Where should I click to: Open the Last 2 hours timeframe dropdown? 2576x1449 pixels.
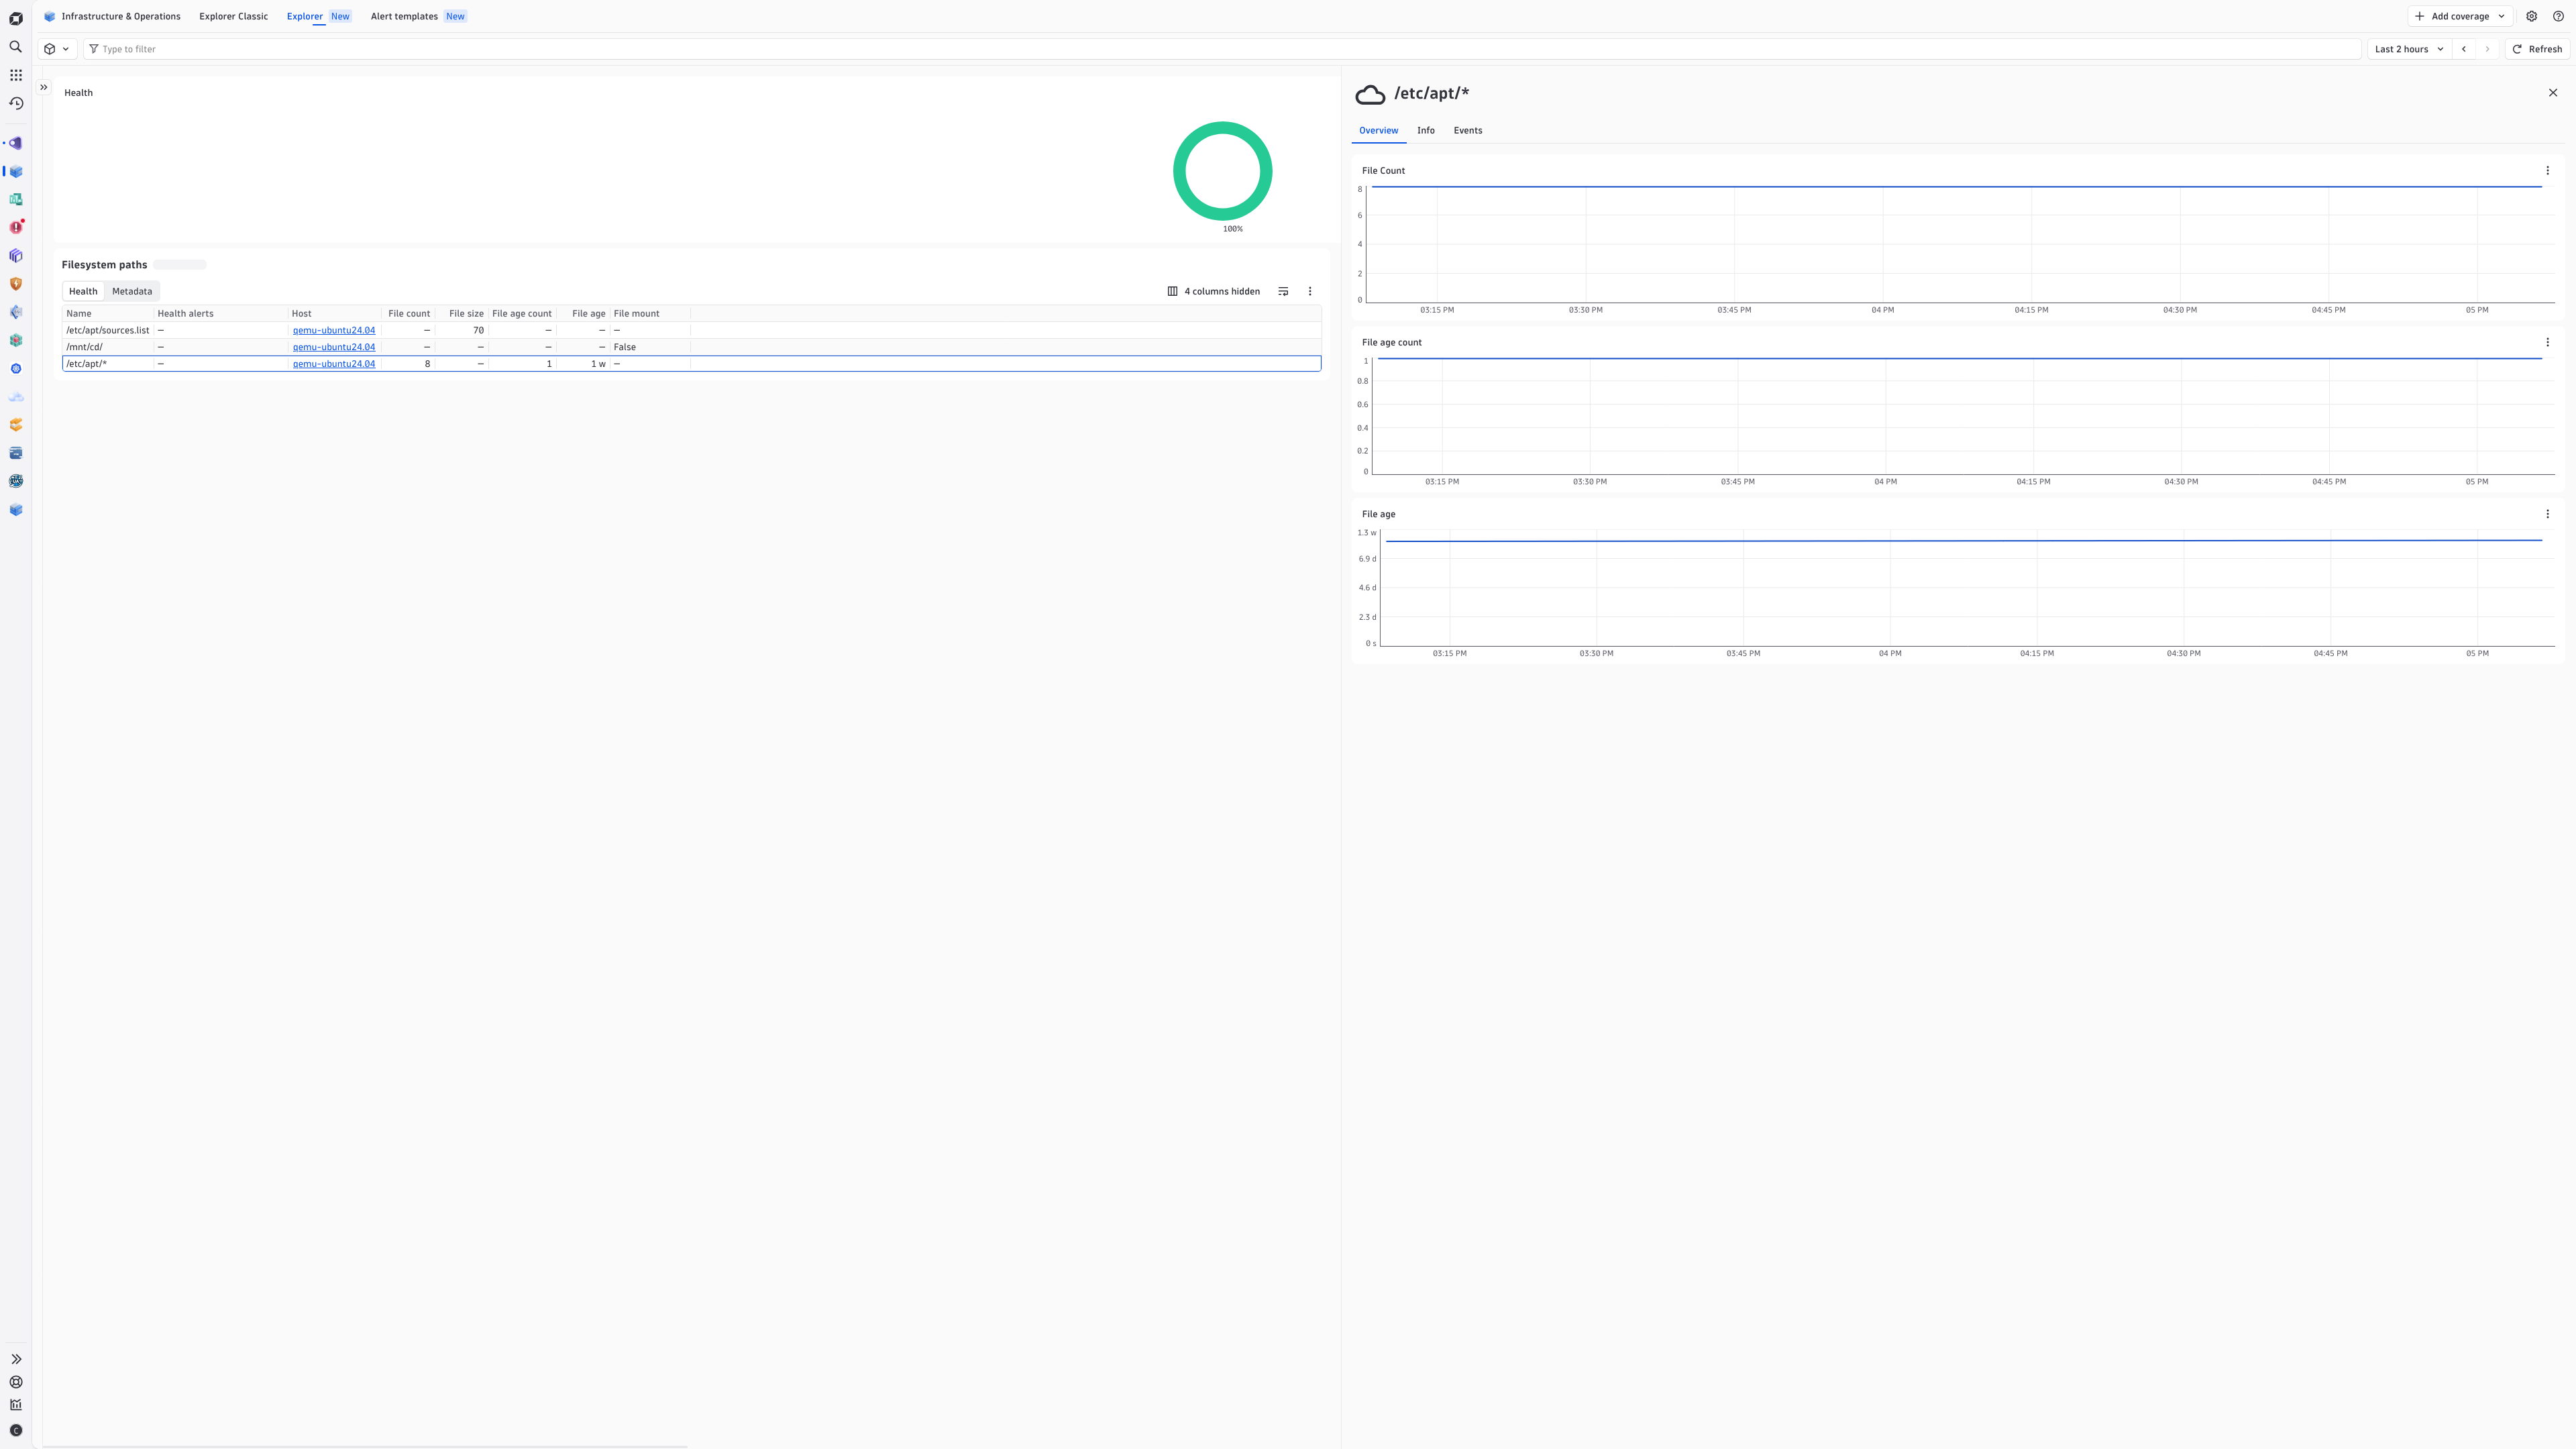pyautogui.click(x=2409, y=49)
